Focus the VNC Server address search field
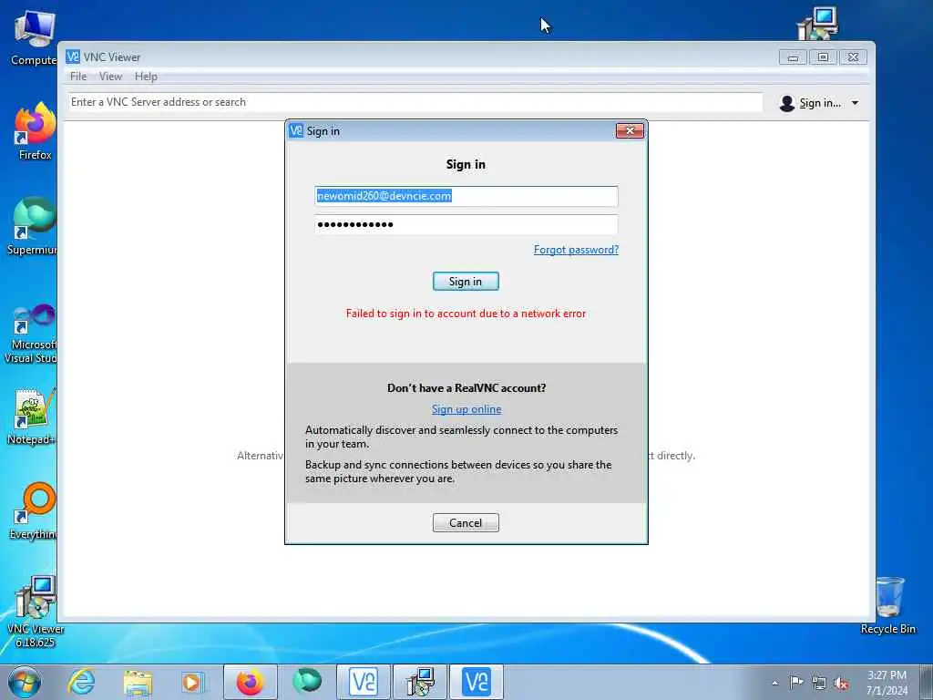 pos(415,102)
